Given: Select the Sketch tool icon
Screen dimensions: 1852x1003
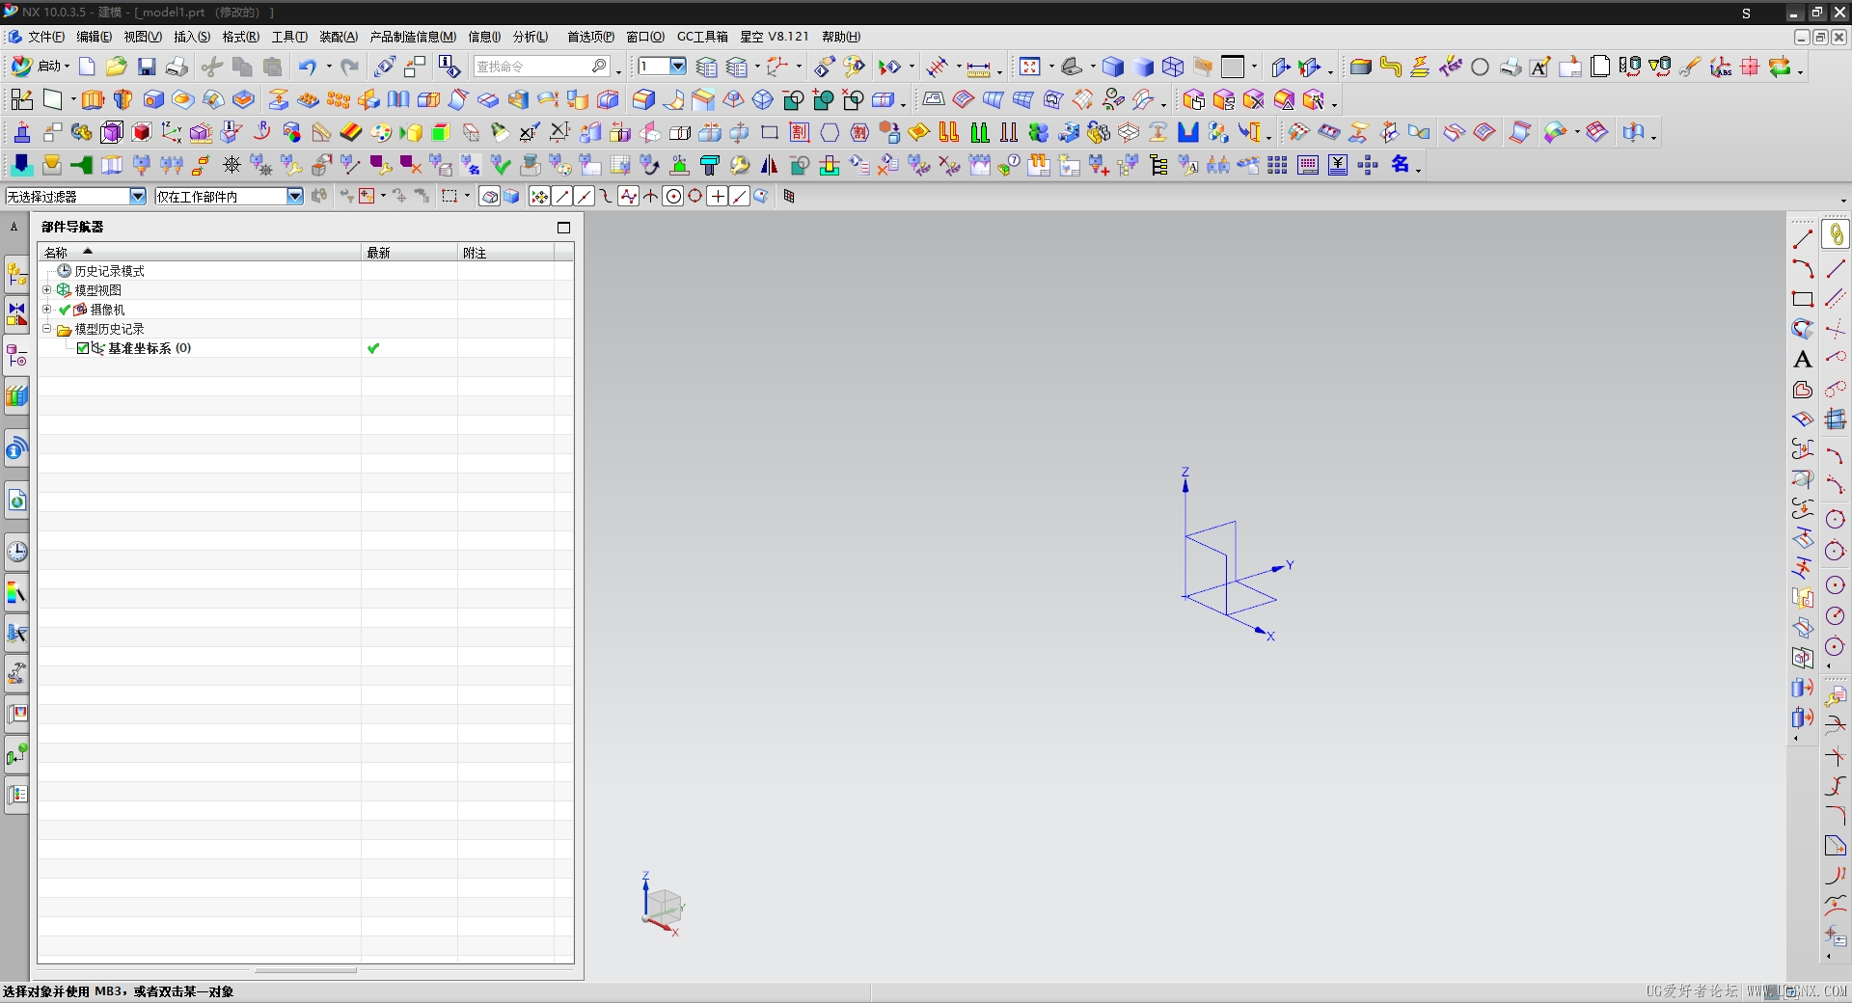Looking at the screenshot, I should pyautogui.click(x=21, y=100).
